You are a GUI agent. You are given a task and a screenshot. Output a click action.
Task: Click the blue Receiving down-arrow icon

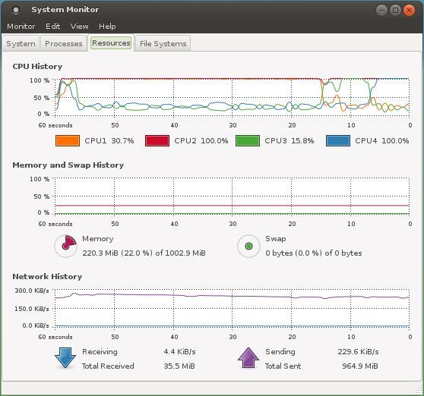click(x=65, y=358)
